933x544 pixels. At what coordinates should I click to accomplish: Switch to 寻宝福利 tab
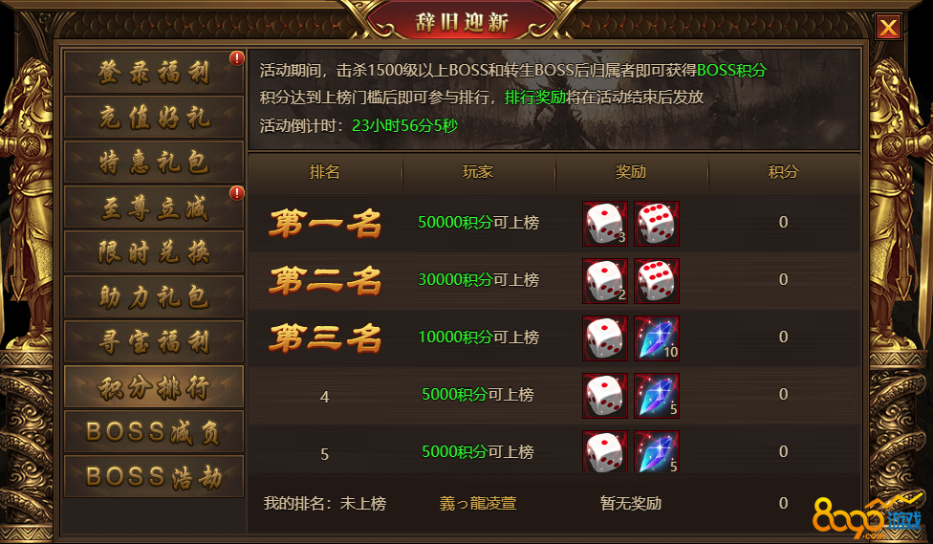154,341
